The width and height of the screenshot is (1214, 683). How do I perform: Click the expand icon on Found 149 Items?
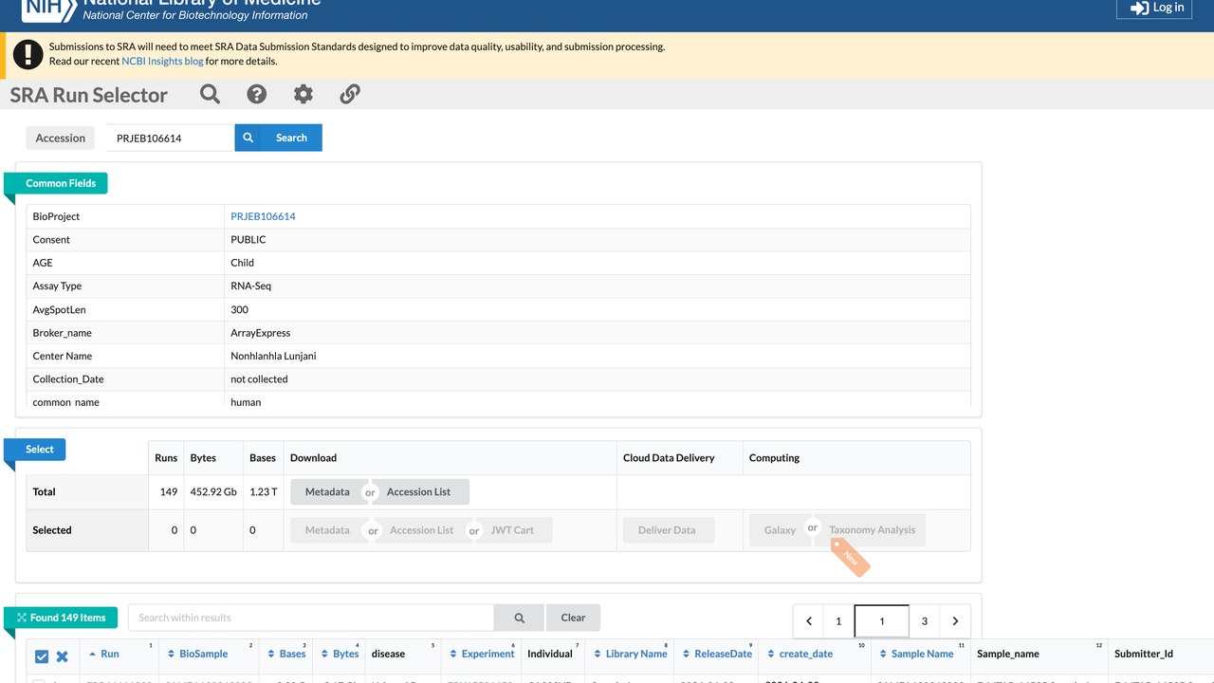(x=22, y=618)
